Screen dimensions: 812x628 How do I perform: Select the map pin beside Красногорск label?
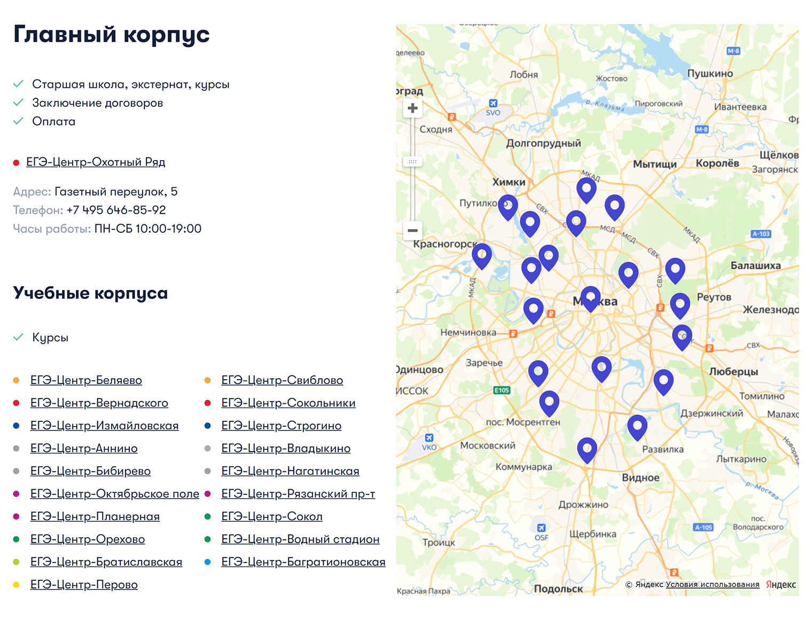pyautogui.click(x=482, y=257)
